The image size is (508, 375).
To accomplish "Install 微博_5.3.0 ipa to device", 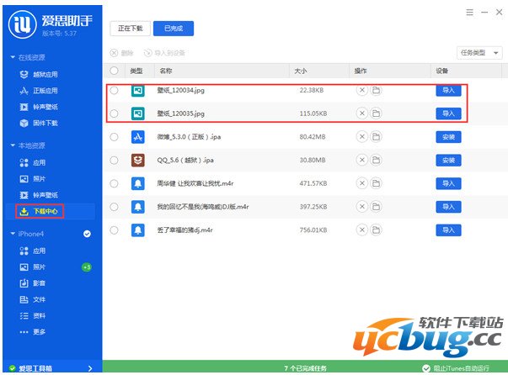I will coord(448,137).
